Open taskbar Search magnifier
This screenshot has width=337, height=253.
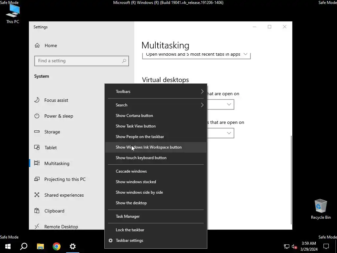point(24,246)
